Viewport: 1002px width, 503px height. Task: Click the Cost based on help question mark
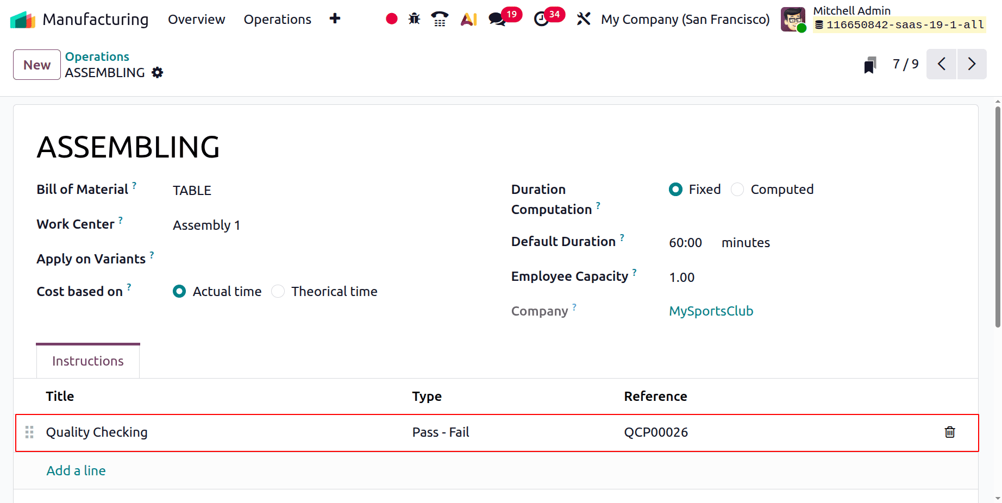[x=129, y=287]
